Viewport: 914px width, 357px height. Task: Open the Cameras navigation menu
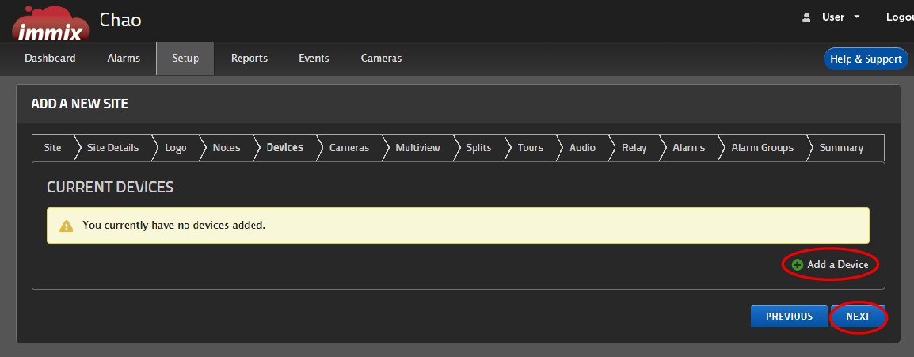[x=381, y=59]
